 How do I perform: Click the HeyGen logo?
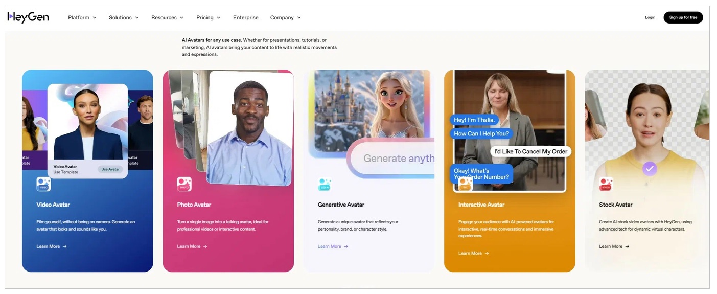point(28,17)
